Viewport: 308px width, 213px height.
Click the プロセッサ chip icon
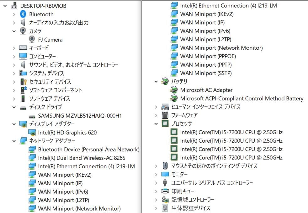(165, 124)
